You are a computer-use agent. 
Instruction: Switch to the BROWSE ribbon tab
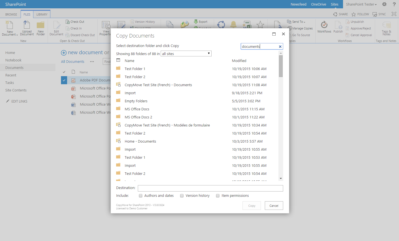click(11, 14)
